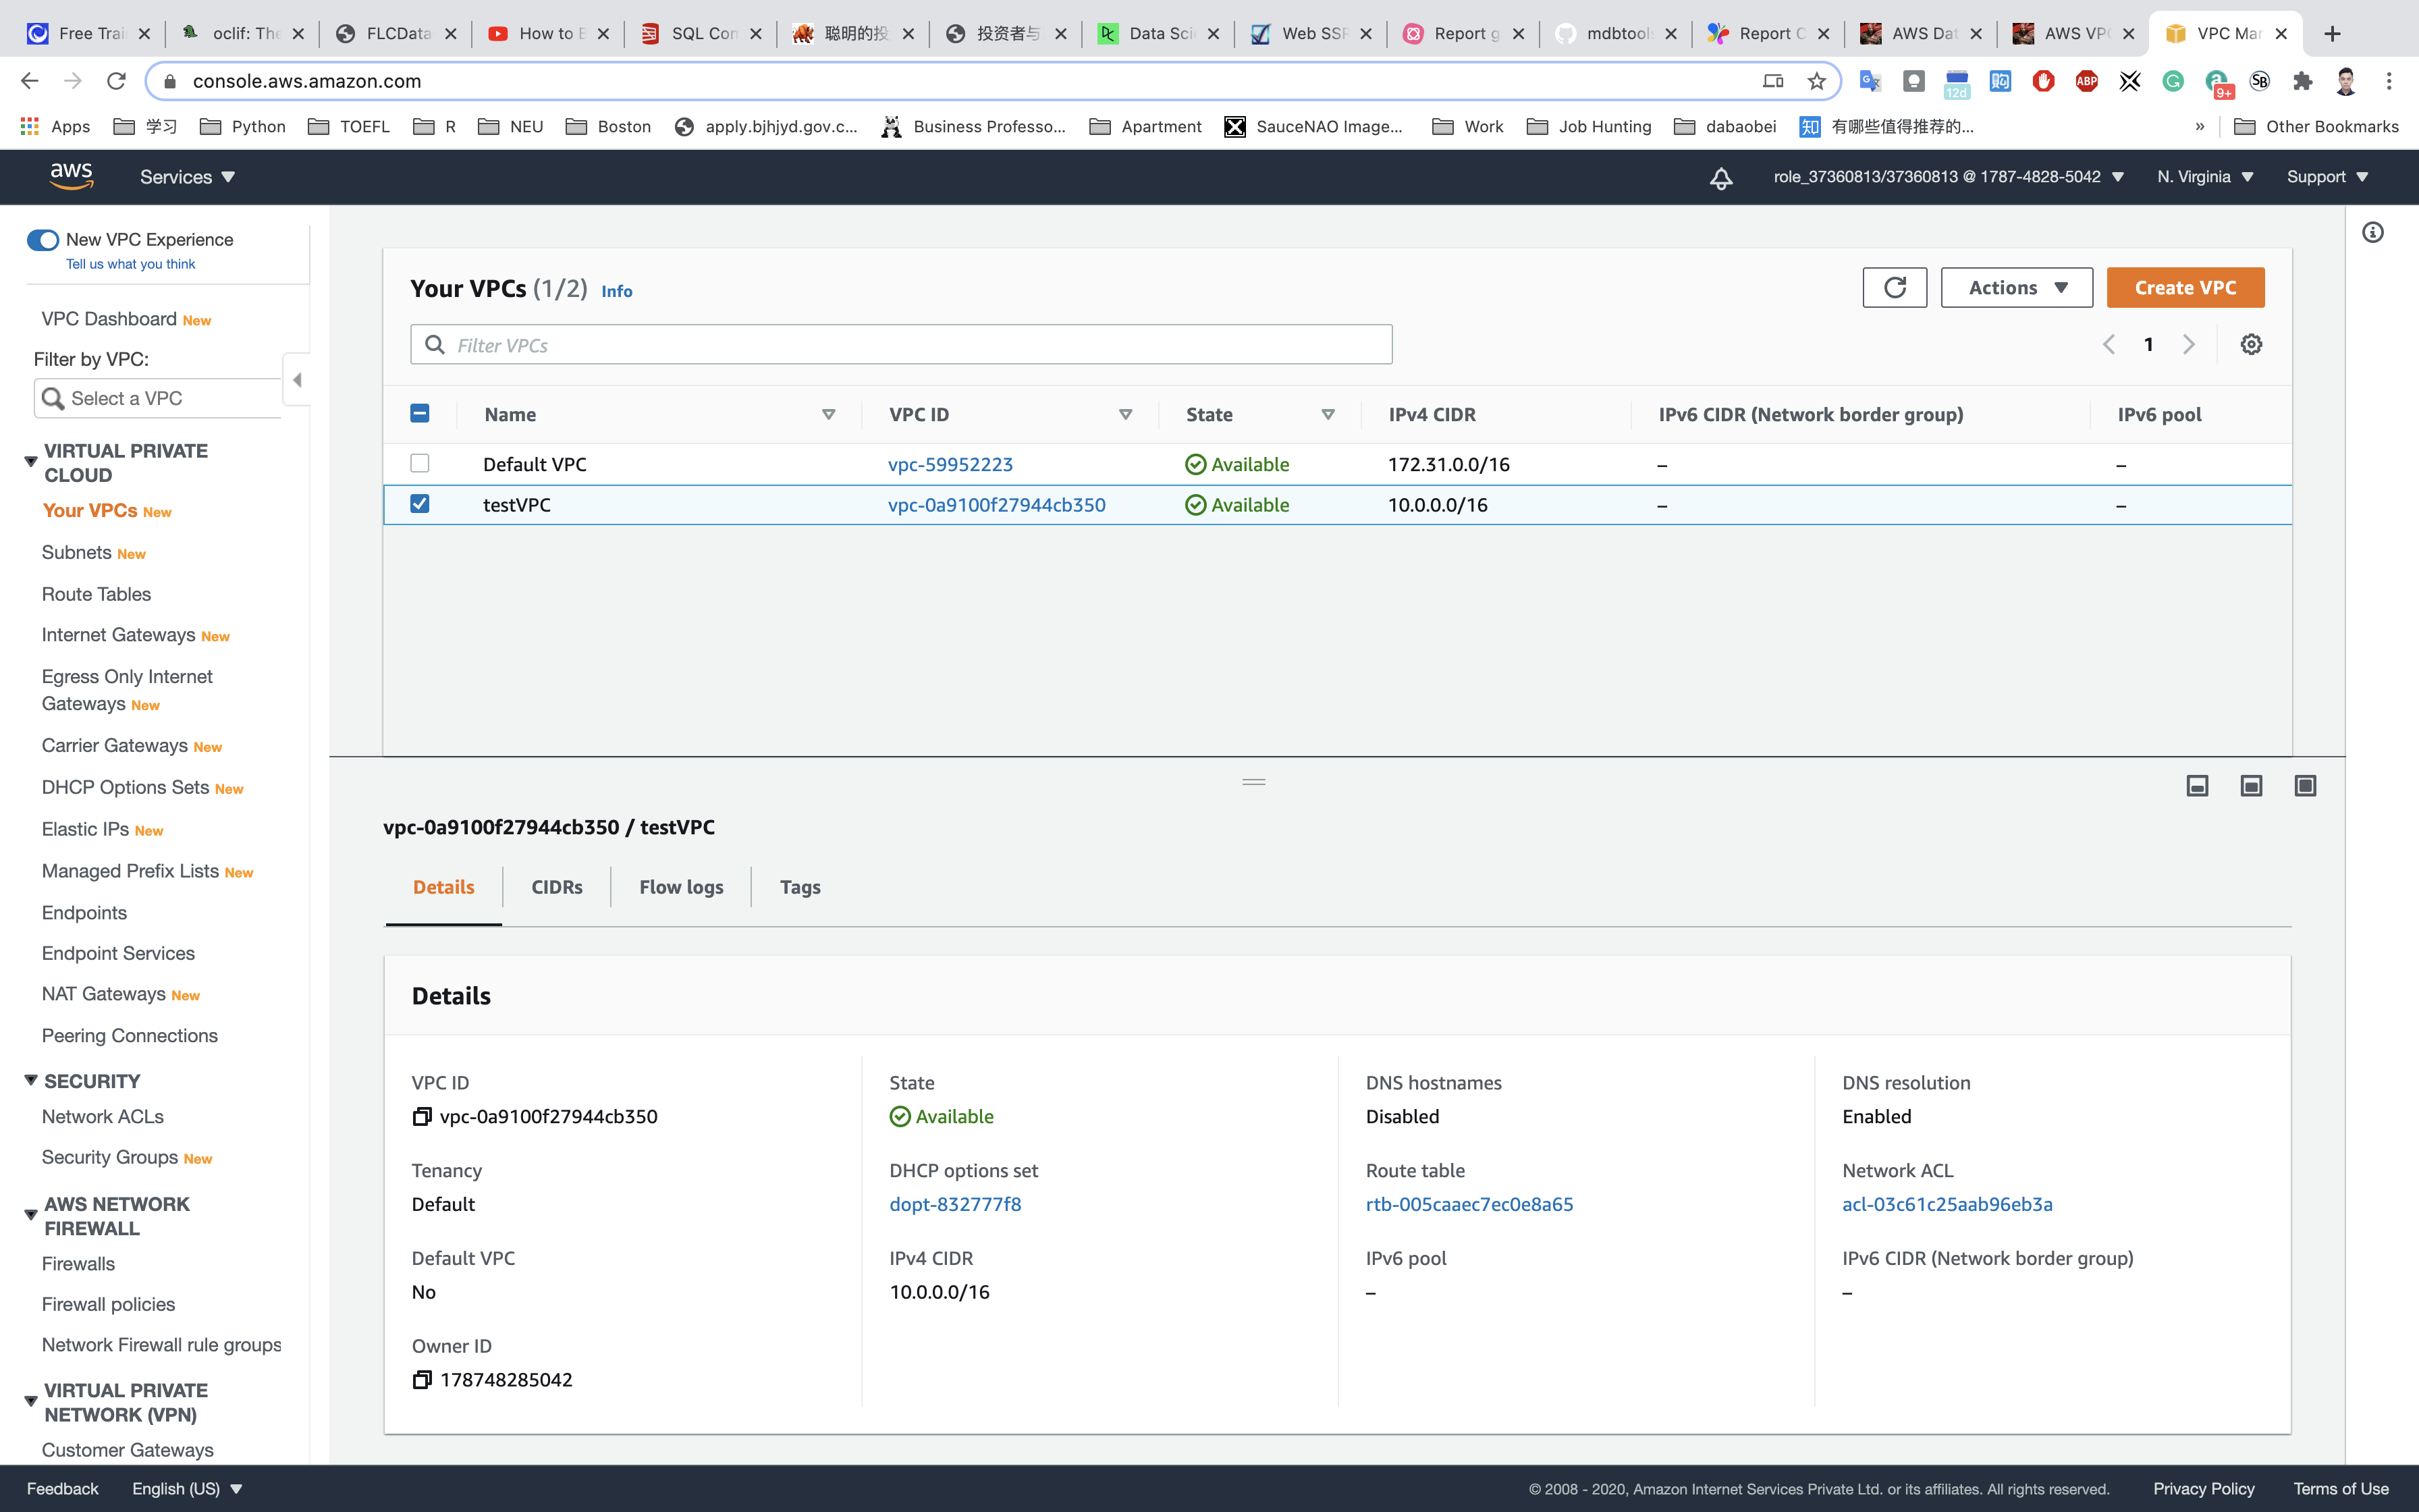Toggle the New VPC Experience switch
Image resolution: width=2419 pixels, height=1512 pixels.
[x=43, y=240]
